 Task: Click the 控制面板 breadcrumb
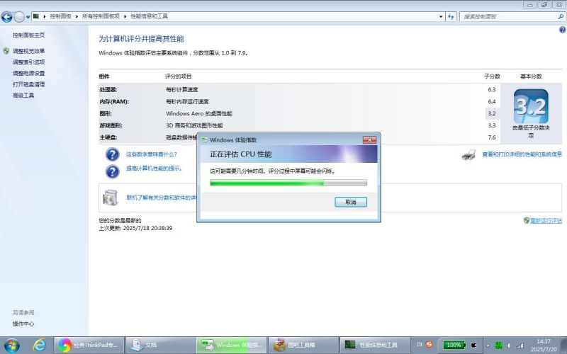coord(60,16)
